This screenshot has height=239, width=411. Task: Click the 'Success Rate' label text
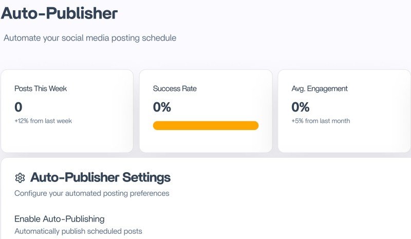tap(175, 88)
